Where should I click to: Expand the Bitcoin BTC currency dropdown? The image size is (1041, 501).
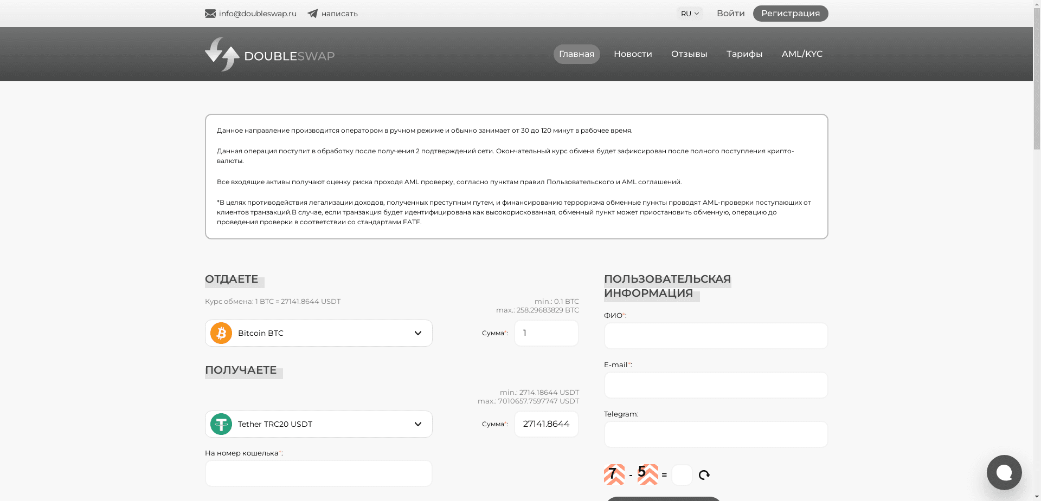tap(417, 333)
